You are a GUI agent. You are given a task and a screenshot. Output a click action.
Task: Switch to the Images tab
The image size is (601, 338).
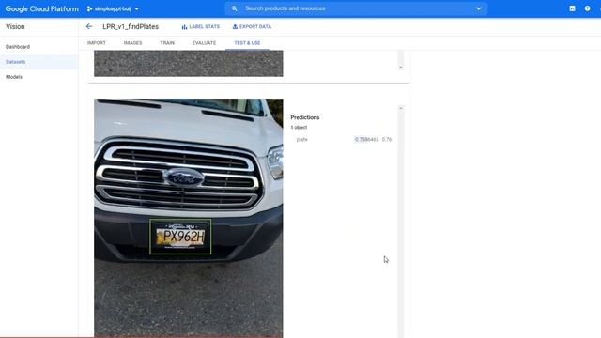(132, 43)
